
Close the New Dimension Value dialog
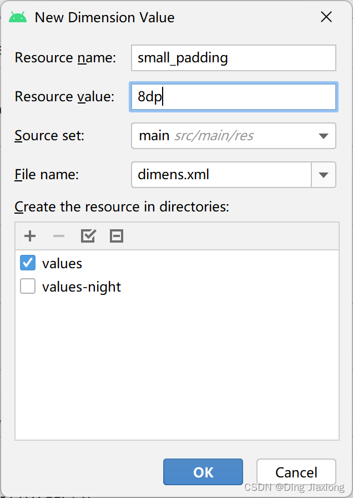tap(326, 17)
